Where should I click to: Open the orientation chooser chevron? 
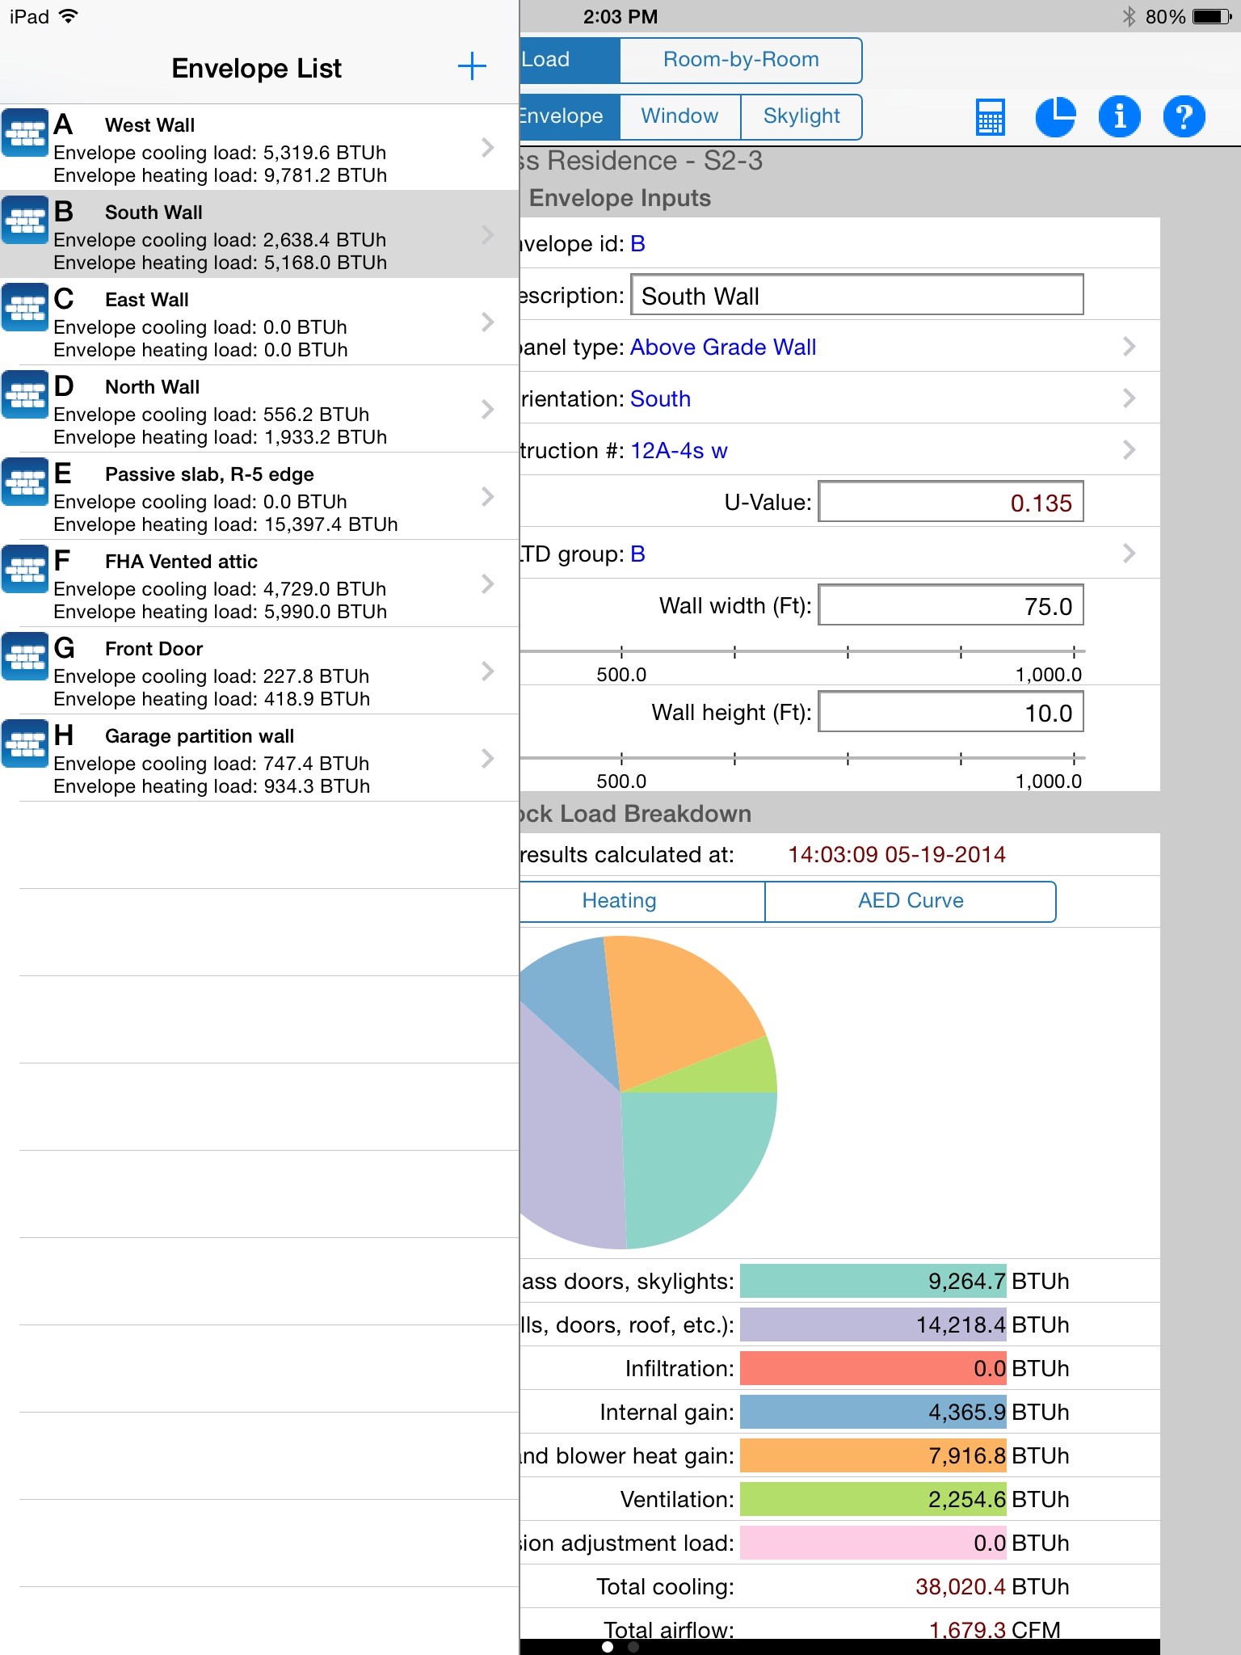coord(1130,398)
